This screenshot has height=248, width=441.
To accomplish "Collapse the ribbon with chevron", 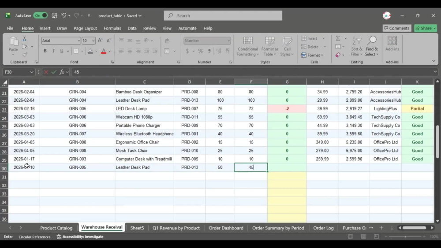I will pyautogui.click(x=434, y=61).
